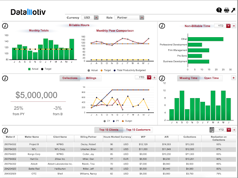Open info icon for Collections panel
Screen dimensions: 238x178
5,78
